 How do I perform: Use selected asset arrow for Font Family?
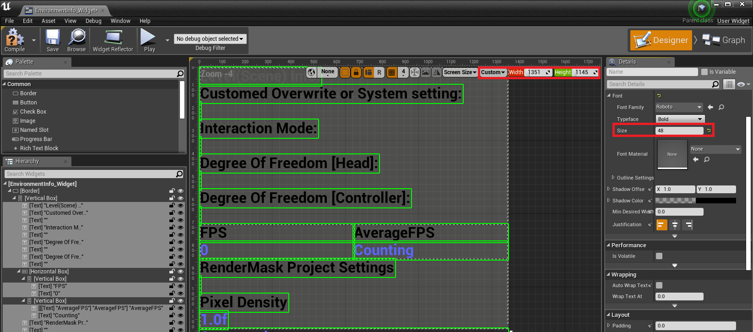pyautogui.click(x=710, y=107)
